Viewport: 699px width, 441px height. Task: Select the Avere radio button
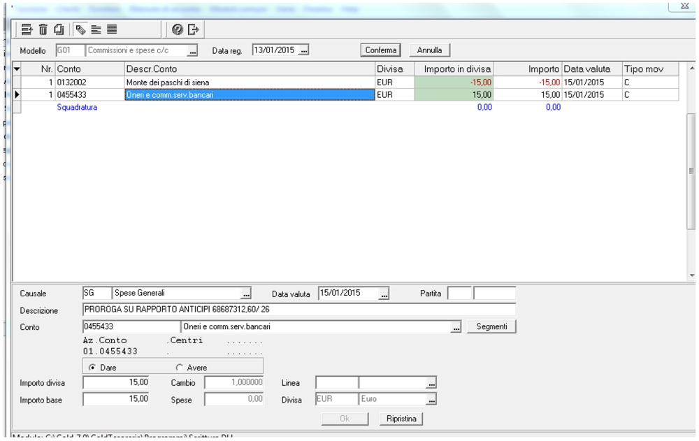click(x=180, y=367)
